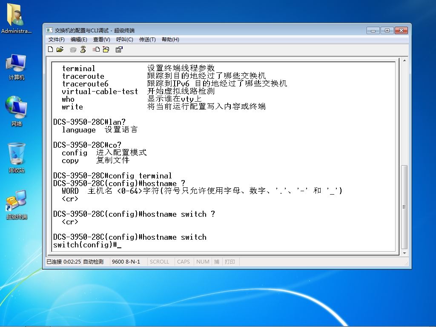Click the vertical scrollbar thumb
The width and height of the screenshot is (436, 327).
point(404,207)
